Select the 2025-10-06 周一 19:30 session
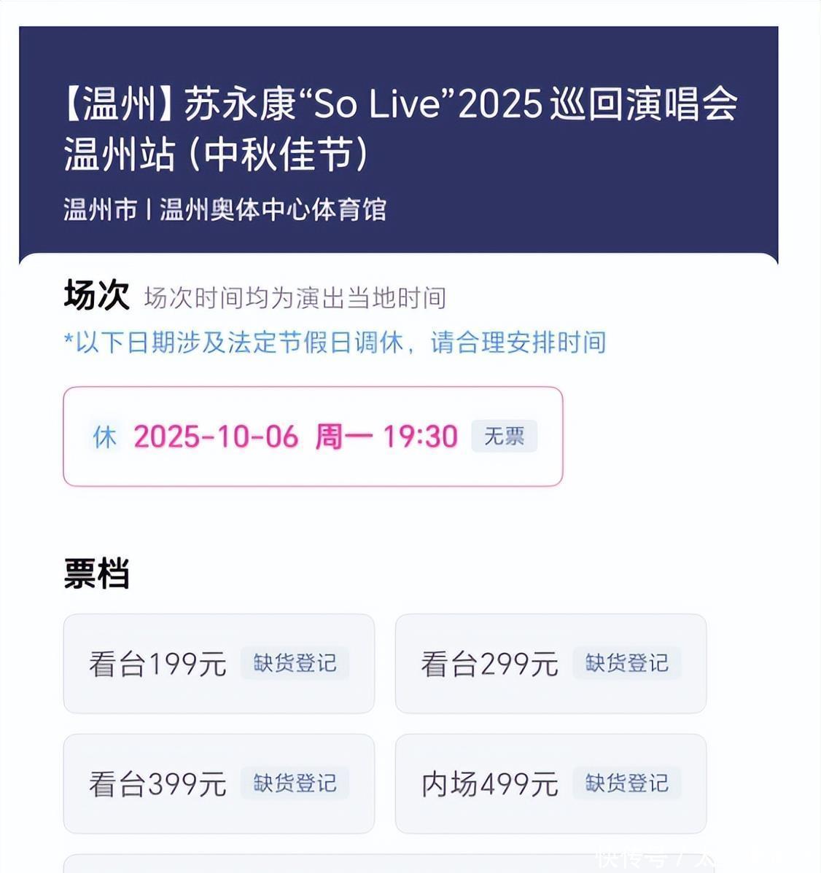The image size is (821, 873). pyautogui.click(x=313, y=436)
